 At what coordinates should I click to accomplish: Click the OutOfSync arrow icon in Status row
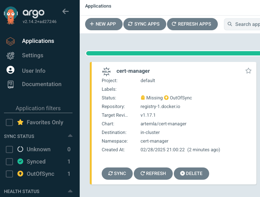tap(166, 98)
